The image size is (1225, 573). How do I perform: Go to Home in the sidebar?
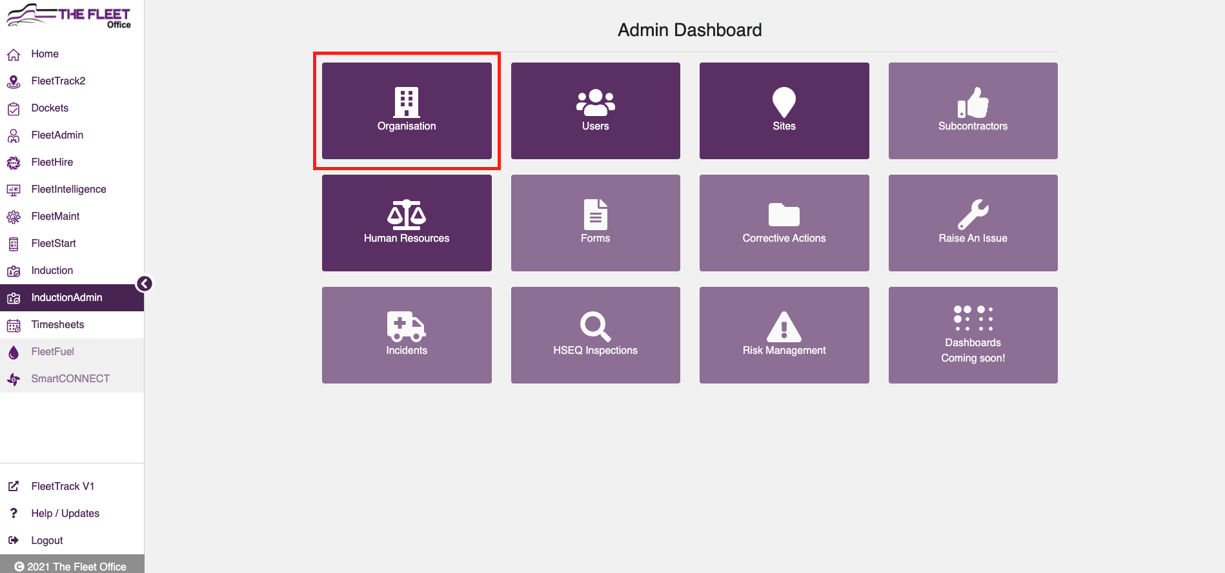72,54
